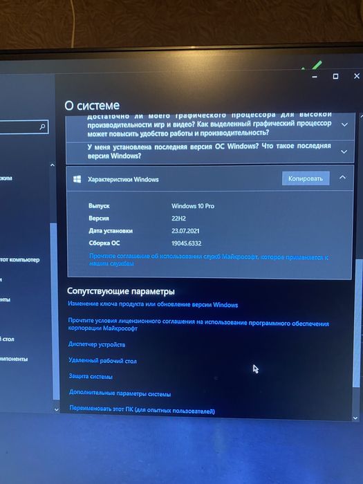Open Диспетчер устройств link

point(97,344)
